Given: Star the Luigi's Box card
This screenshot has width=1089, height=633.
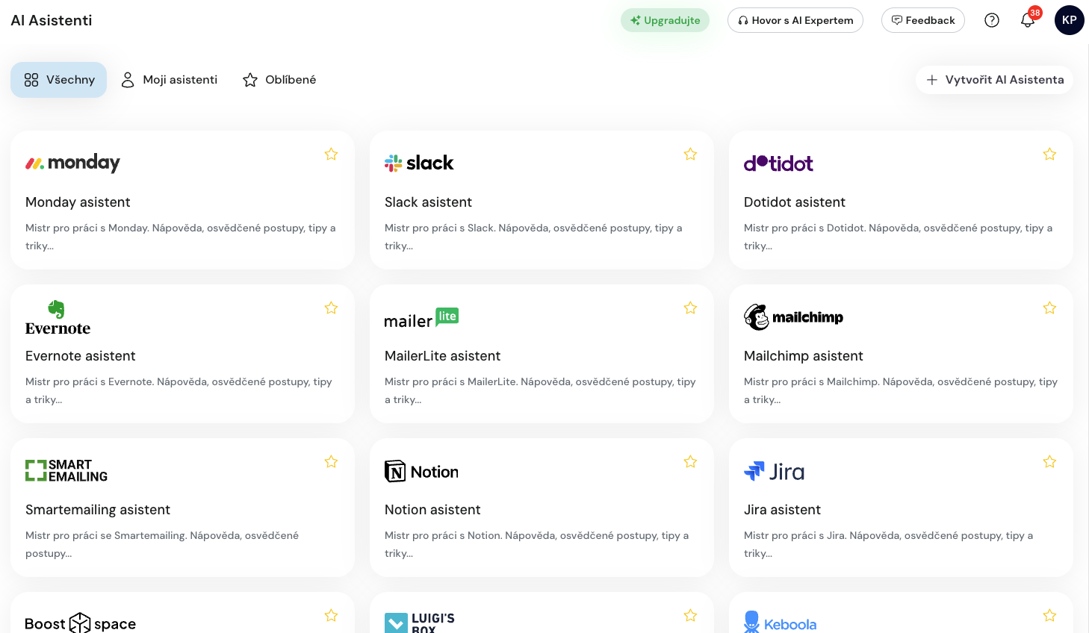Looking at the screenshot, I should coord(690,615).
